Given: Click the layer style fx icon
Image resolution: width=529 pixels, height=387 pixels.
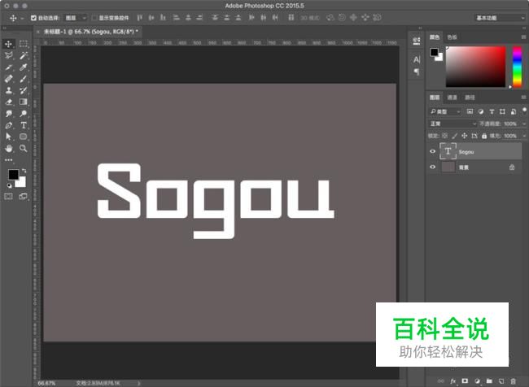Looking at the screenshot, I should 452,380.
